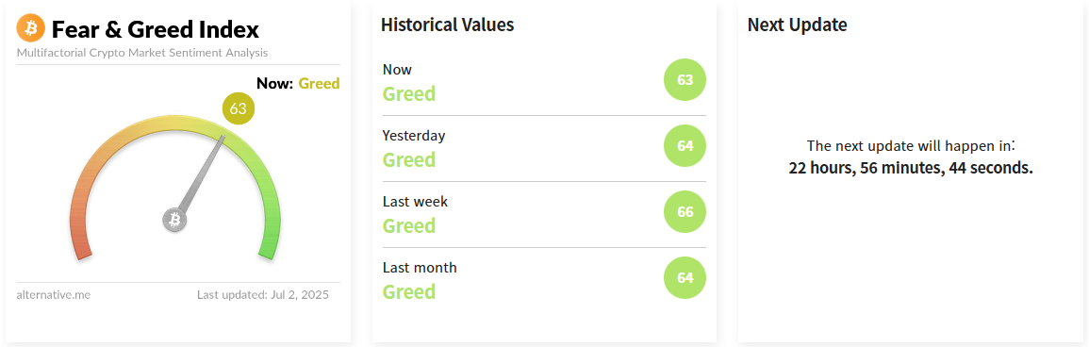Viewport: 1089px width, 347px height.
Task: Select the Next Update heading
Action: click(x=797, y=25)
